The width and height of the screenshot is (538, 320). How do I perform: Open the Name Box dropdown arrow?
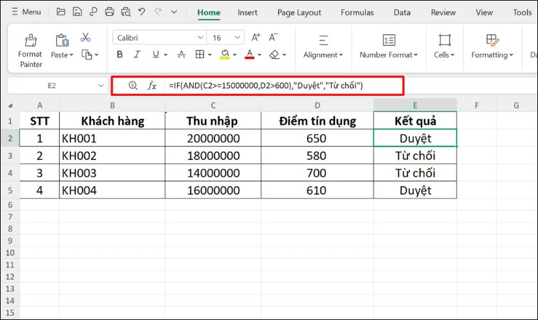tap(101, 86)
